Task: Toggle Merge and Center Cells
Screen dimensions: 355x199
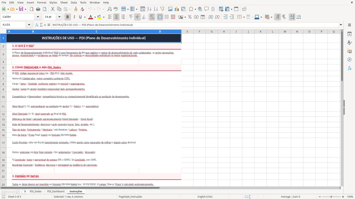Action: tap(160, 17)
